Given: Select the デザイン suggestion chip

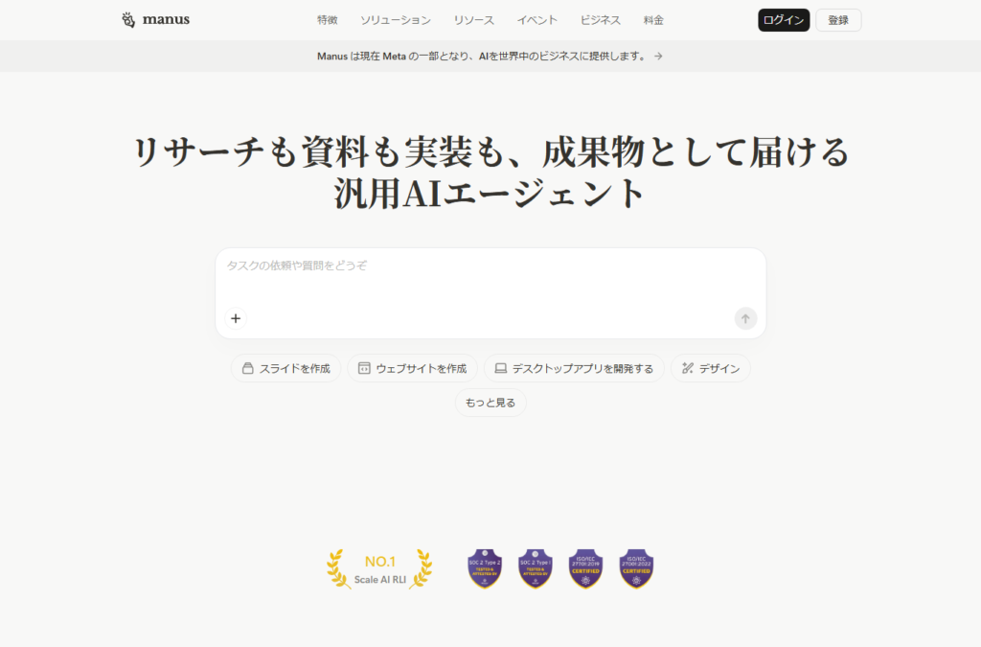Looking at the screenshot, I should [x=711, y=369].
